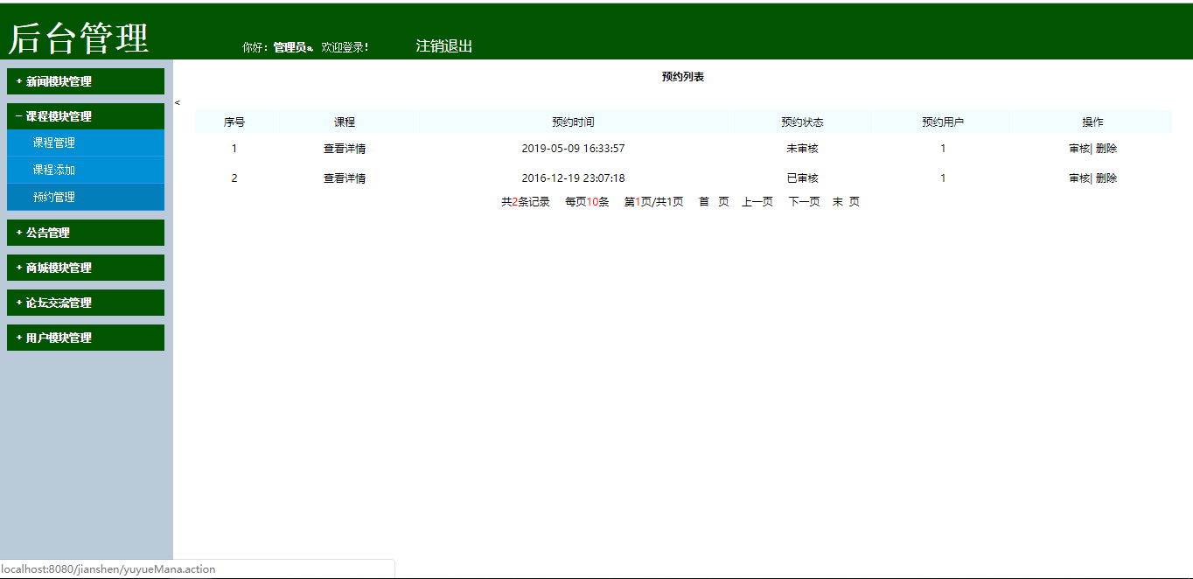Click the 课程 column header
1193x579 pixels.
tap(345, 122)
